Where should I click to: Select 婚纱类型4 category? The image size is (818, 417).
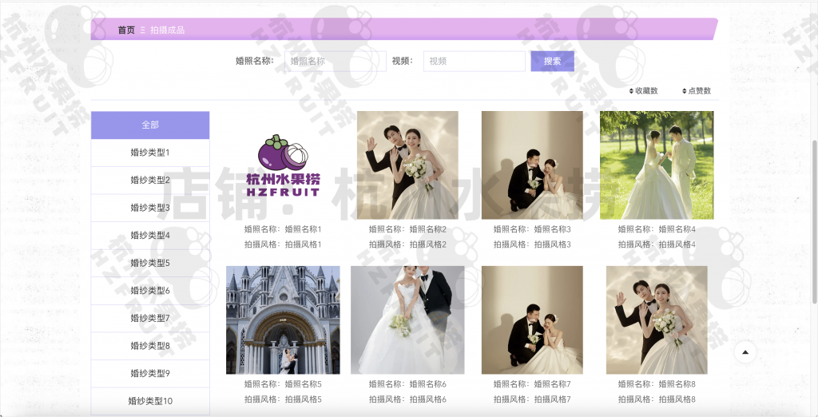(150, 236)
